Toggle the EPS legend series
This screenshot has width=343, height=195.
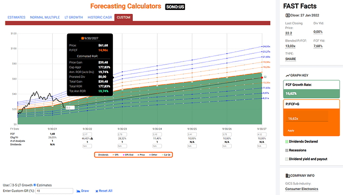[x=115, y=155]
